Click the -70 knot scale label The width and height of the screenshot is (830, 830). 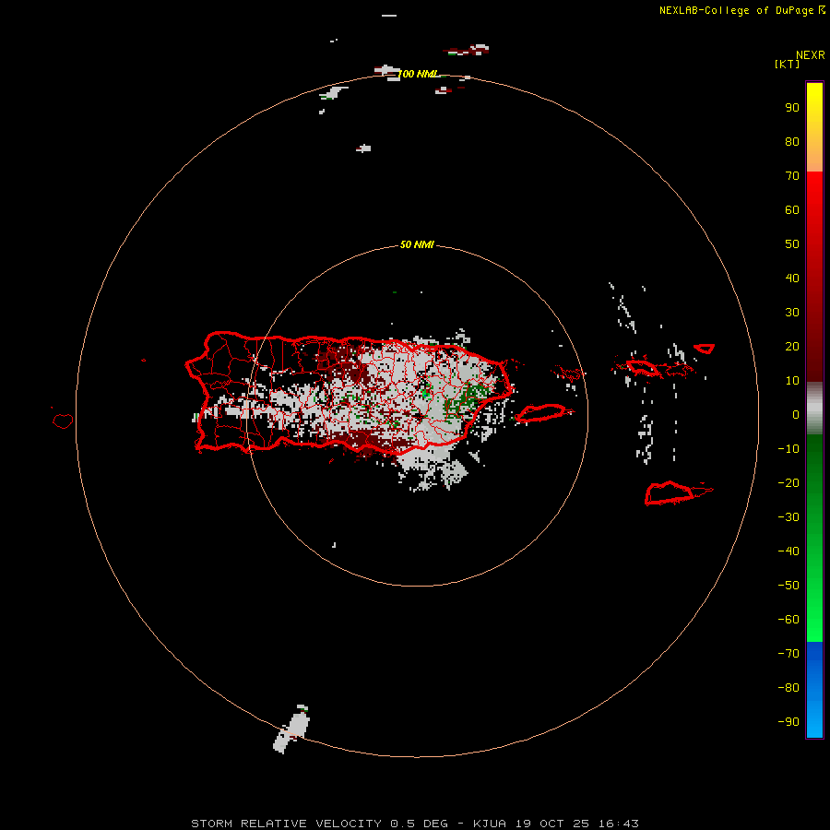(x=788, y=654)
